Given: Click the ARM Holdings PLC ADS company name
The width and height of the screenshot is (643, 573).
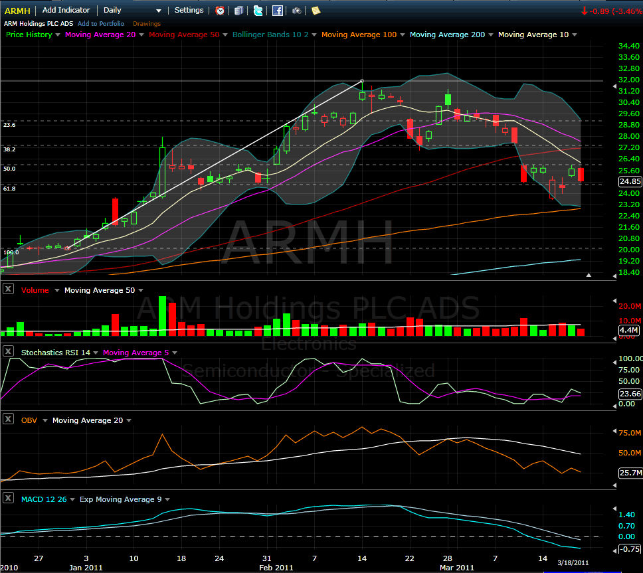Looking at the screenshot, I should (39, 24).
